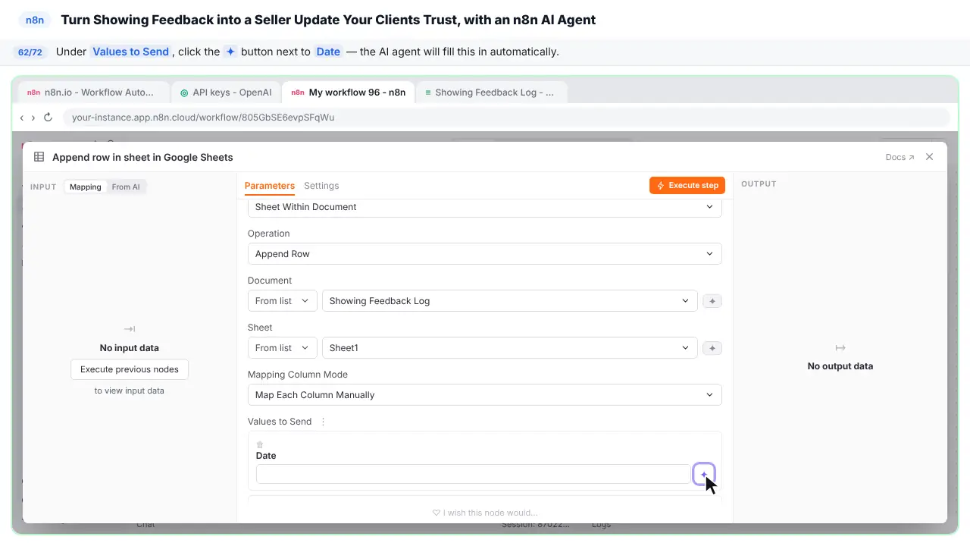
Task: Click the AI sparkle button beside Sheet field
Action: (x=712, y=348)
